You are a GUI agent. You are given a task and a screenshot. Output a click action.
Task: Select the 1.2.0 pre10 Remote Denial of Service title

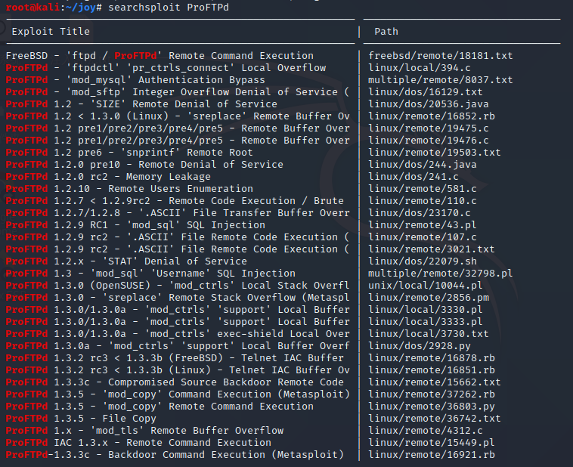tap(144, 164)
